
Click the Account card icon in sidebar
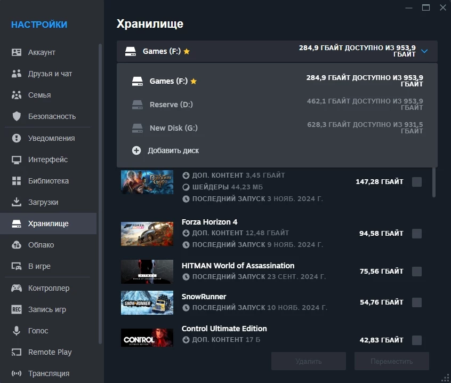(x=17, y=52)
